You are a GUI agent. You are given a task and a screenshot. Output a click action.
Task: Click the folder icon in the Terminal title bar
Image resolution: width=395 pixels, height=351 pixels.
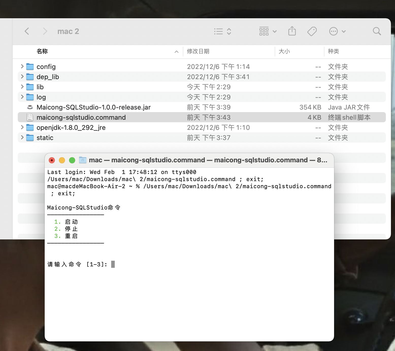83,160
